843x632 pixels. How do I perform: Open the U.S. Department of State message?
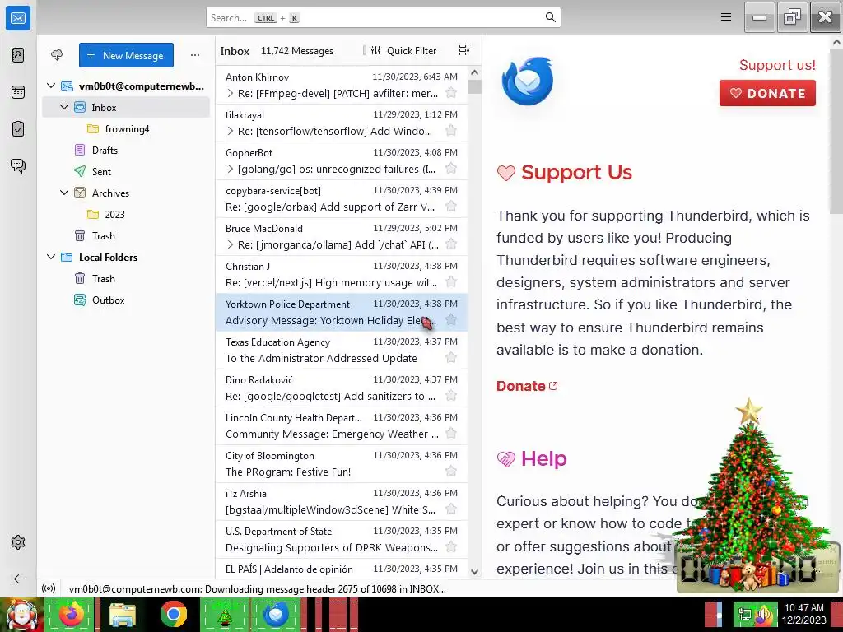tap(342, 539)
